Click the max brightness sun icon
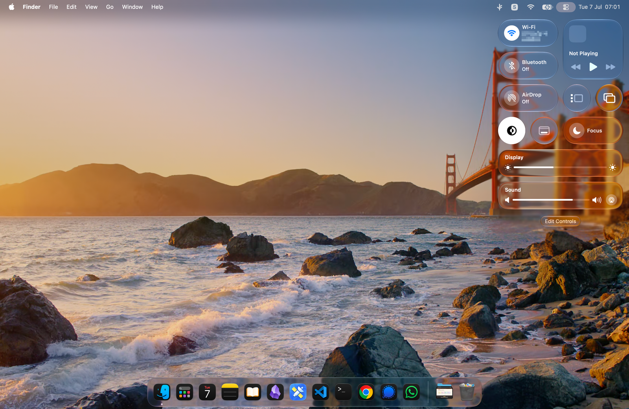The width and height of the screenshot is (629, 409). click(x=612, y=167)
